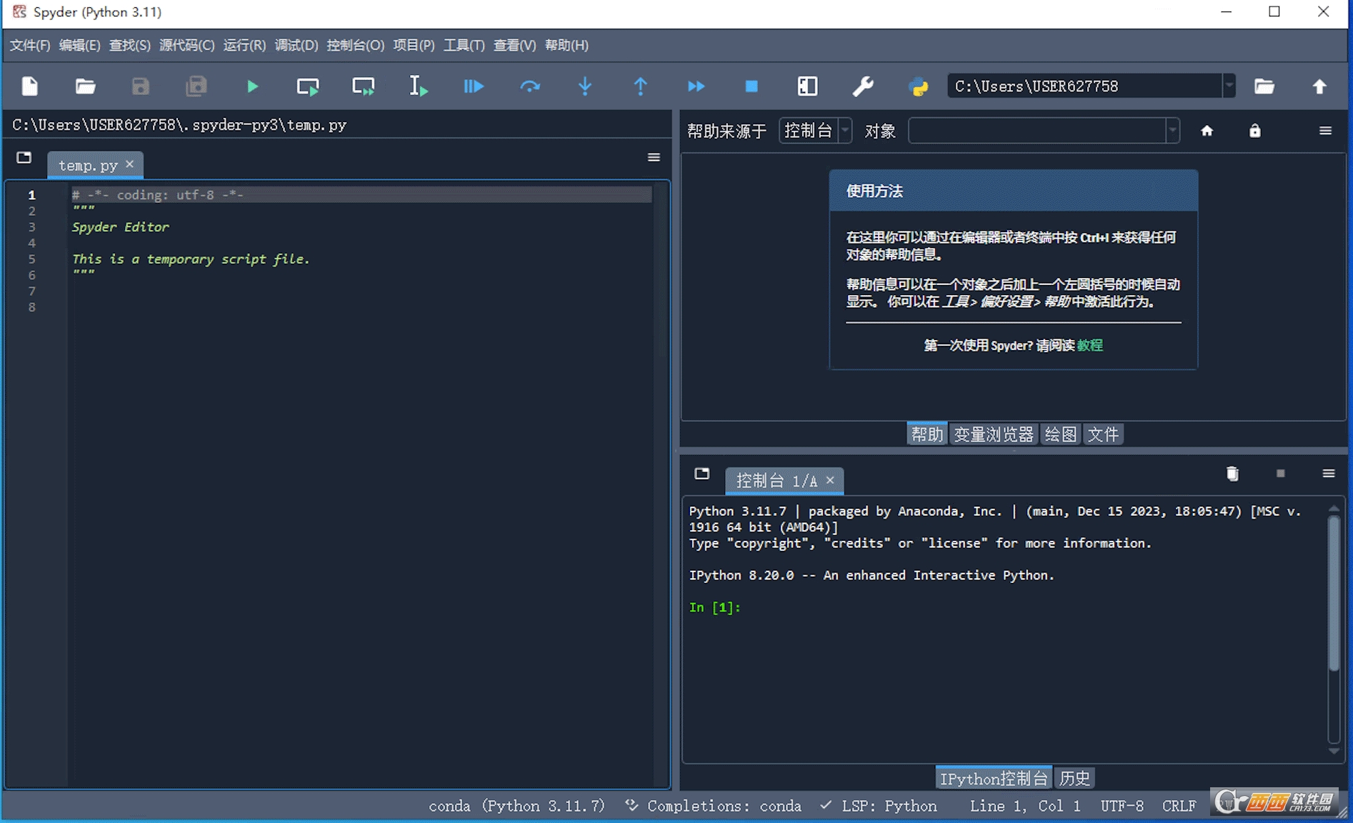Switch to the 文件 tab
1353x823 pixels.
click(x=1103, y=434)
